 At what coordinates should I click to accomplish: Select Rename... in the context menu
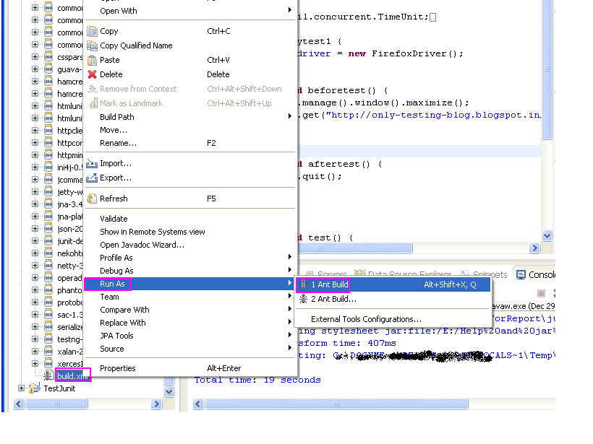[117, 143]
